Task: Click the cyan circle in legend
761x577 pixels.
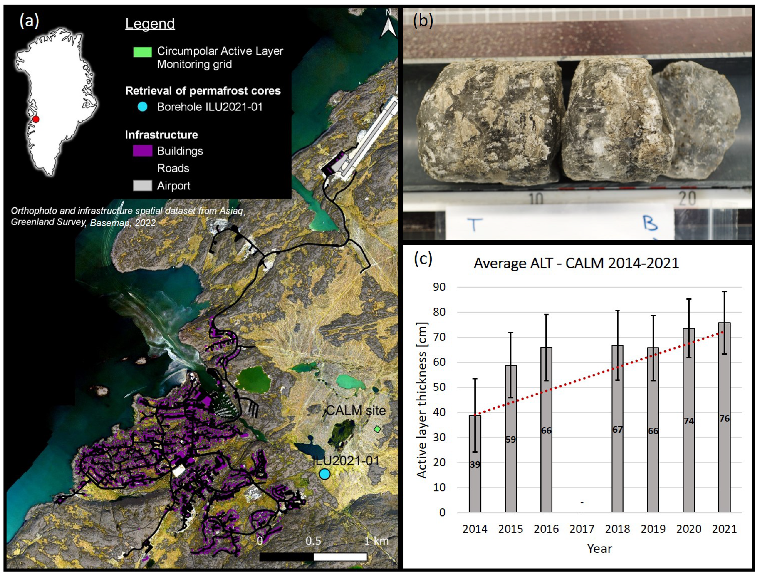Action: tap(142, 107)
